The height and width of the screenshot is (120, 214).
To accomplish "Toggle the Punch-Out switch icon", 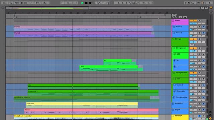I will 137,3.
